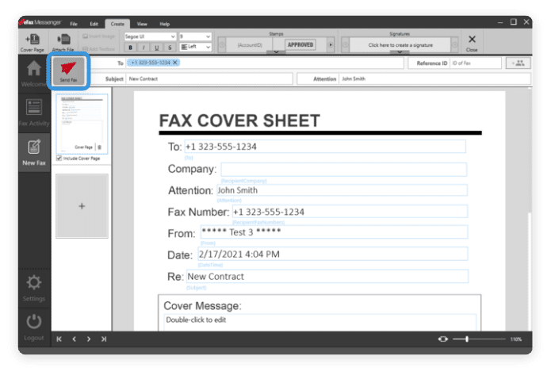Open Settings from sidebar

[x=34, y=289]
